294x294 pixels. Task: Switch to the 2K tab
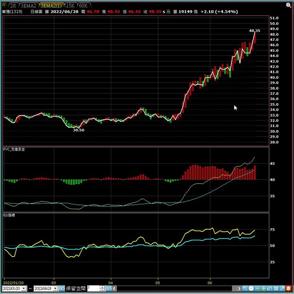(x=13, y=6)
